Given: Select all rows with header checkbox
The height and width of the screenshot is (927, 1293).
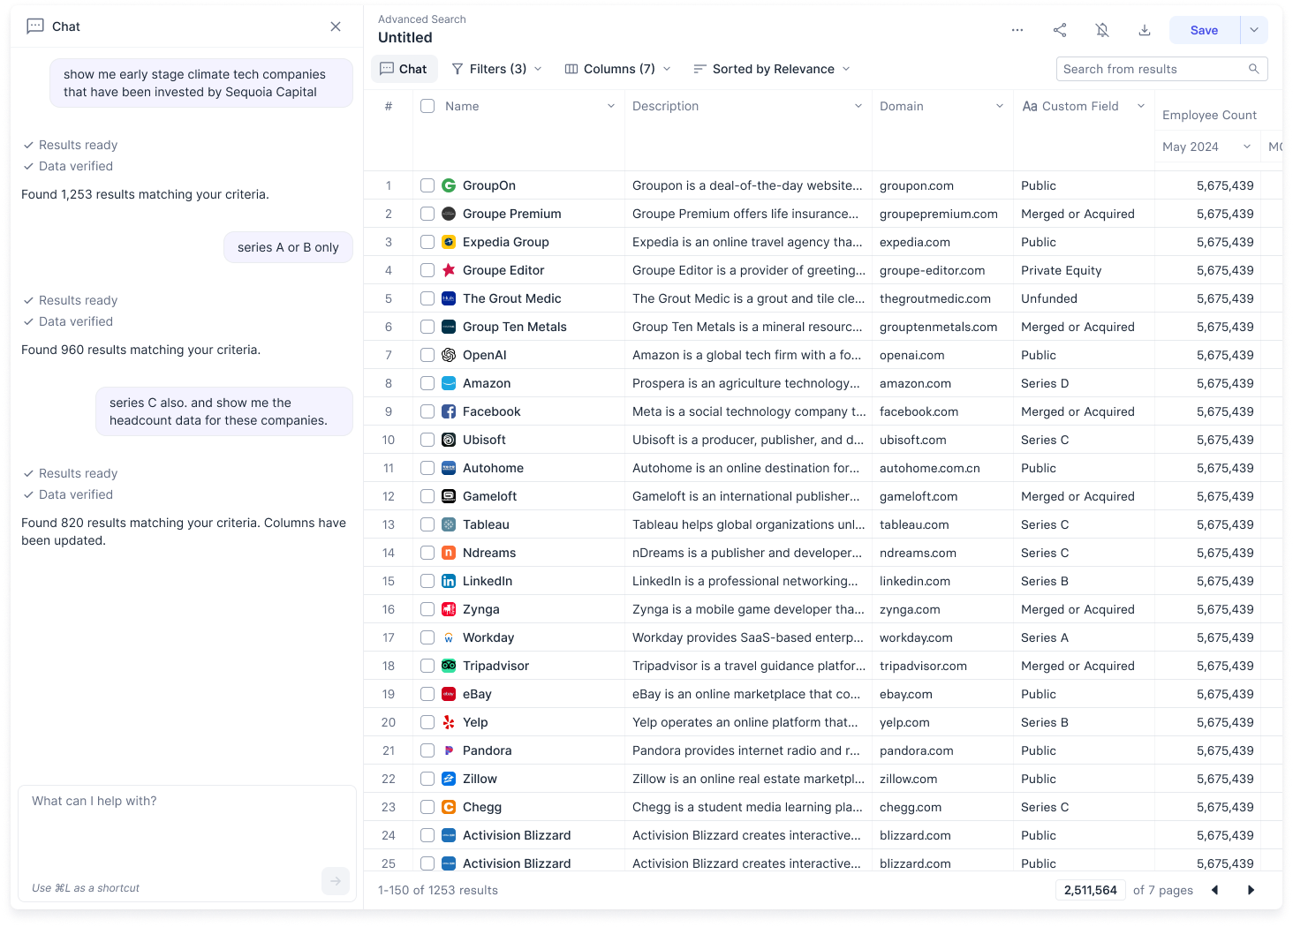Looking at the screenshot, I should point(427,106).
